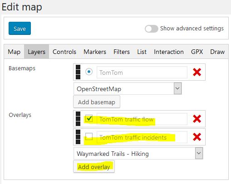The width and height of the screenshot is (231, 184).
Task: Expand the Waymarked Trails - Hiking dropdown
Action: pos(138,153)
